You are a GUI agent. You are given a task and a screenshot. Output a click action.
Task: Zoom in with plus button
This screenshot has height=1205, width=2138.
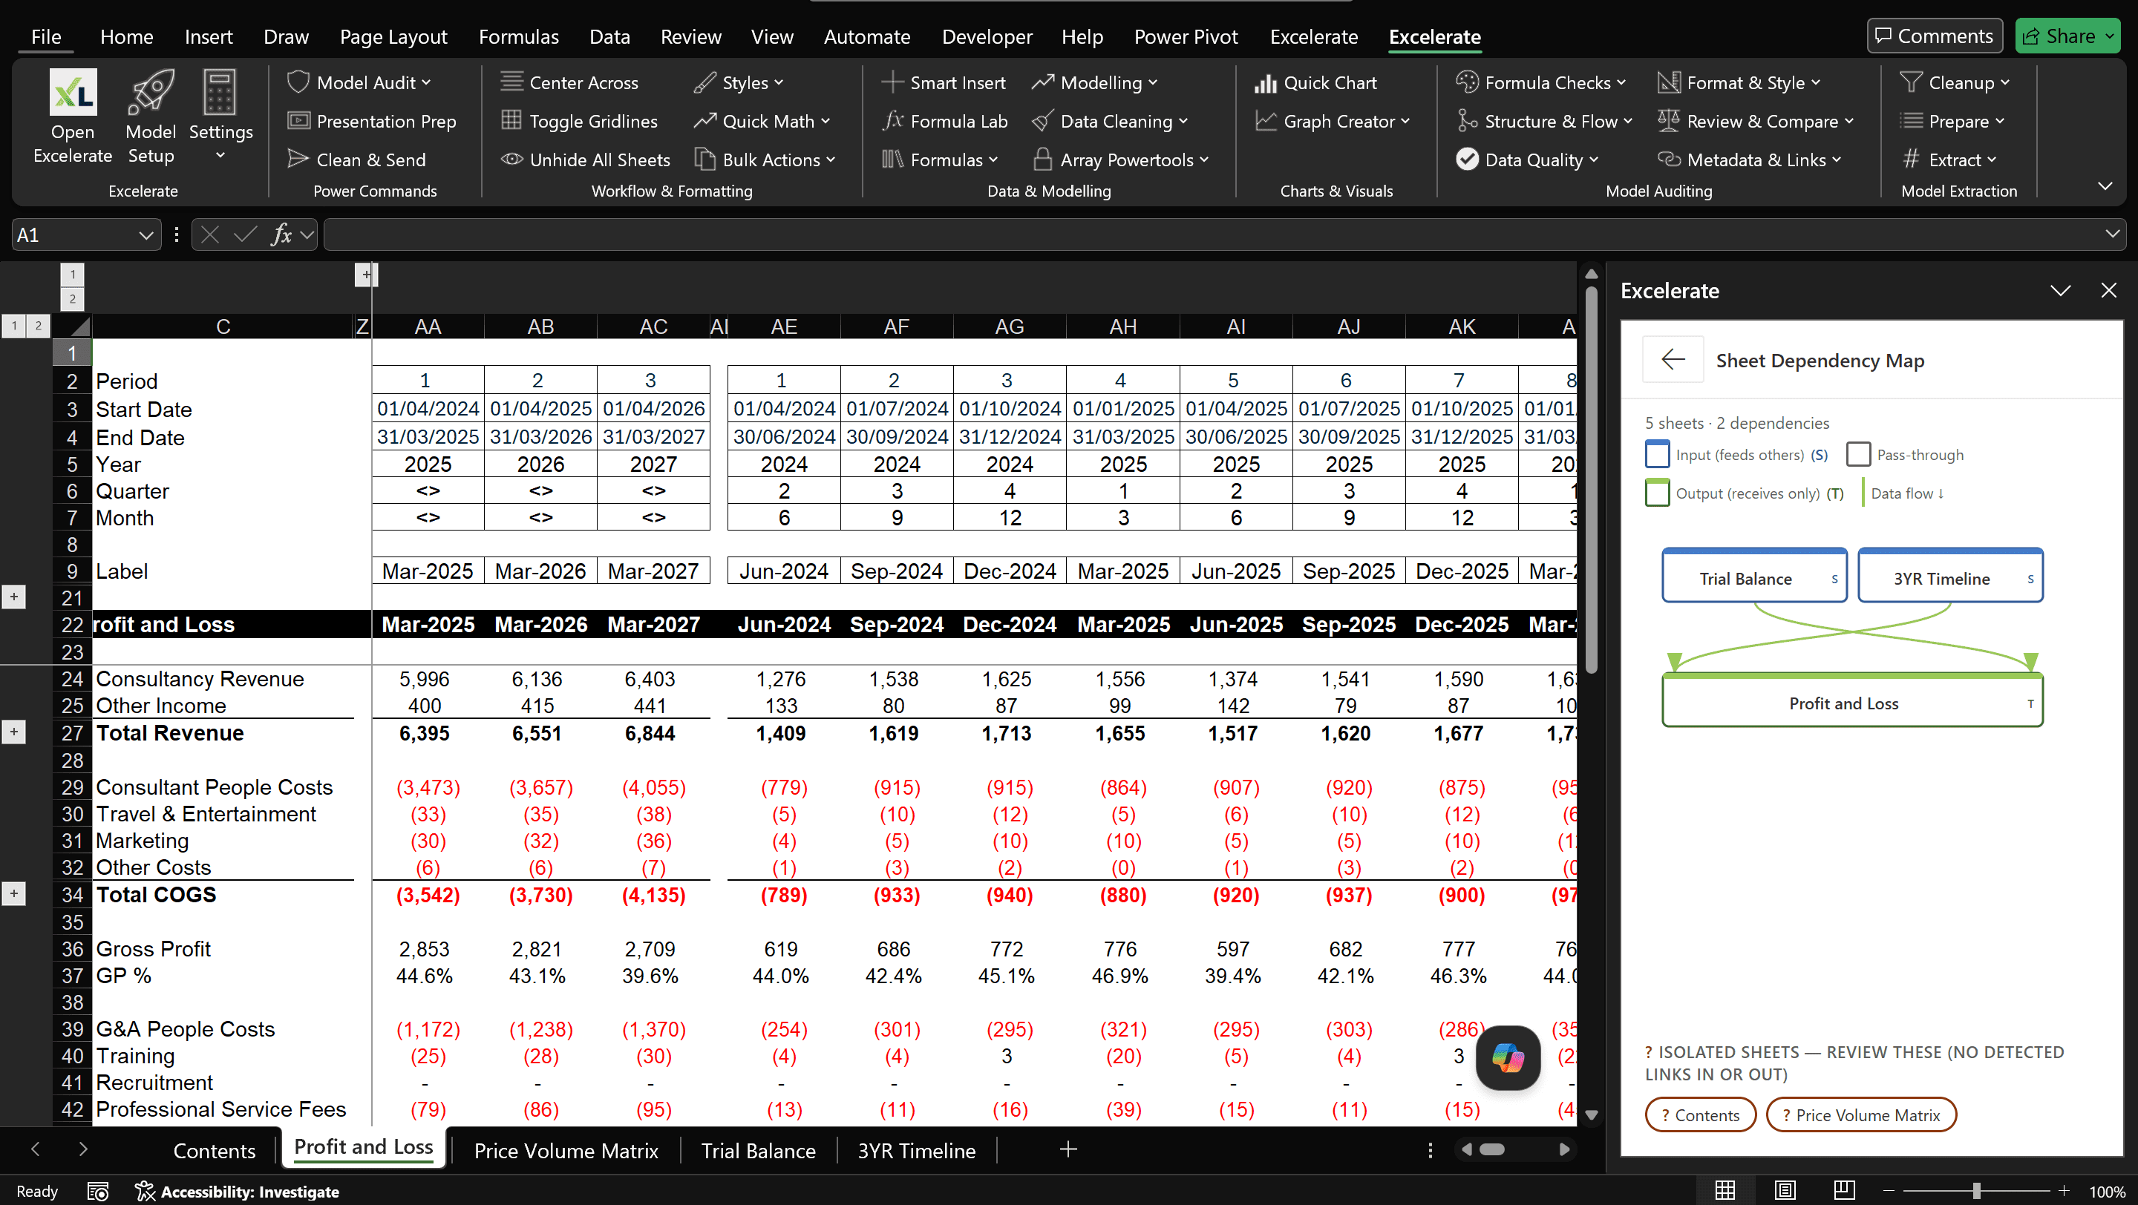[2064, 1191]
